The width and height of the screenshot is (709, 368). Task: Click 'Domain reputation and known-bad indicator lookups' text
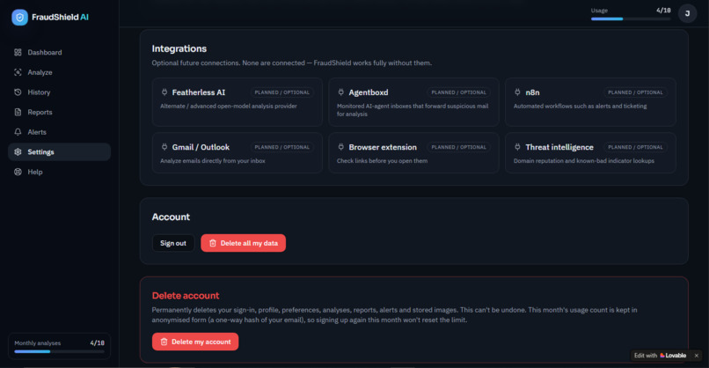[x=584, y=161]
